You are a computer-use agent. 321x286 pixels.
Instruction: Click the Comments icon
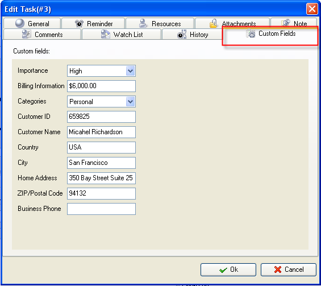[27, 34]
